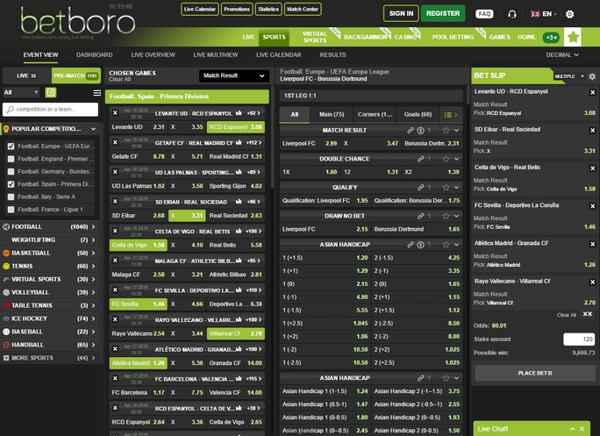Expand the +3 more menu items
Image resolution: width=600 pixels, height=436 pixels.
(551, 37)
